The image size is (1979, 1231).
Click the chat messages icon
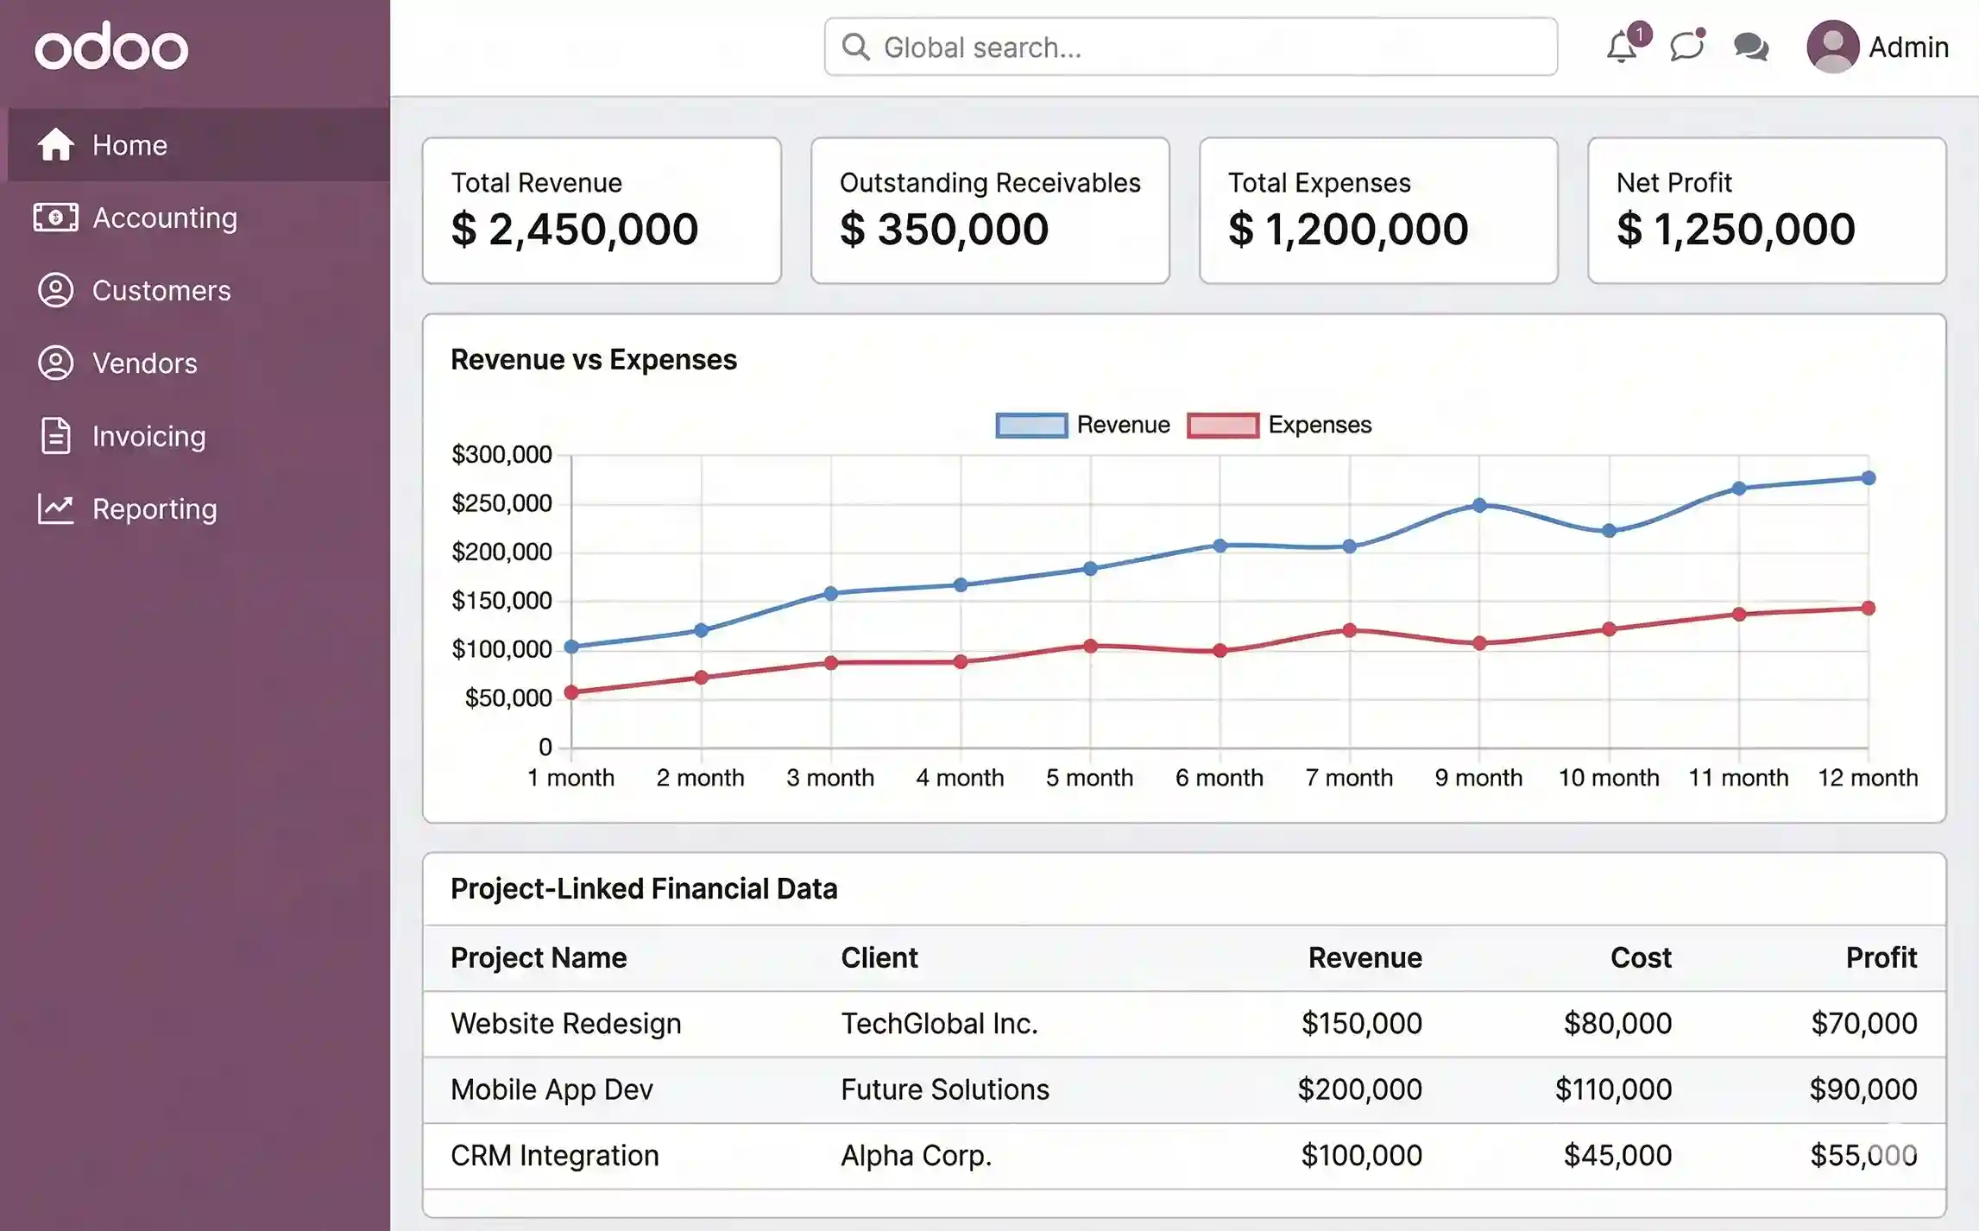tap(1750, 47)
